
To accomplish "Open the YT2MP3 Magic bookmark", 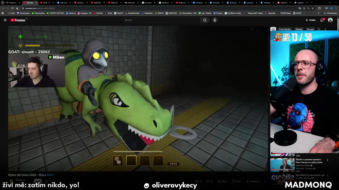I will tap(284, 13).
